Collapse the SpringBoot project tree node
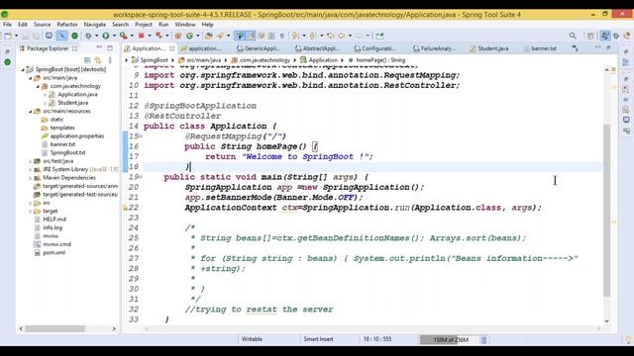 (23, 69)
